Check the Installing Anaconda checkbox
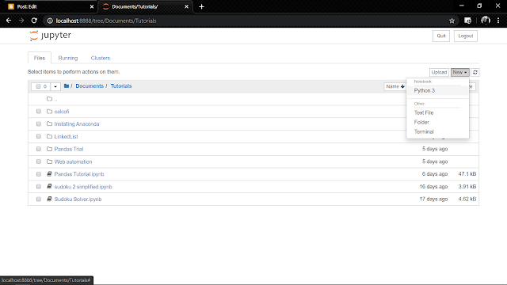This screenshot has height=285, width=507. (39, 123)
